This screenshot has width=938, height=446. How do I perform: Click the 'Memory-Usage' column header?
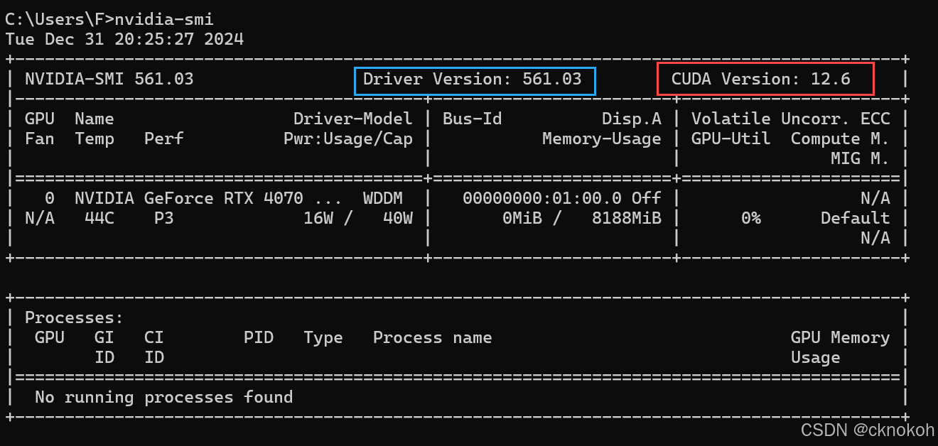coord(602,138)
